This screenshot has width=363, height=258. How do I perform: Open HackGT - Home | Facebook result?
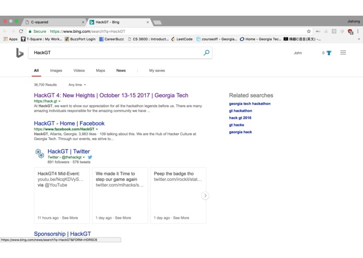tap(69, 123)
